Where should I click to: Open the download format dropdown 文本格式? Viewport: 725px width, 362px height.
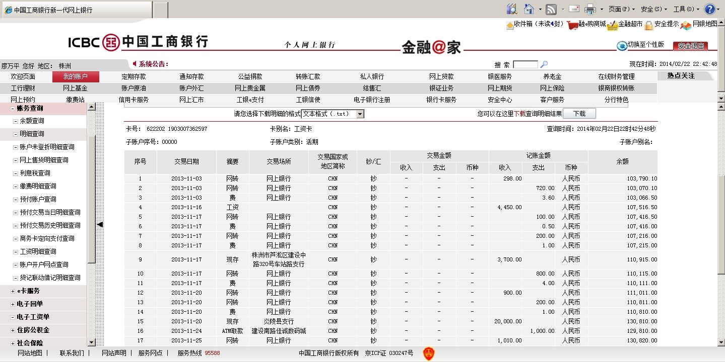[360, 114]
